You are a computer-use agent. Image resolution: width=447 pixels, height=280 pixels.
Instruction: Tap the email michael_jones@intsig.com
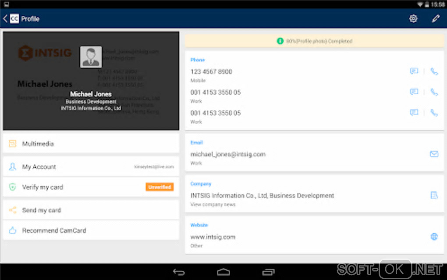click(228, 154)
